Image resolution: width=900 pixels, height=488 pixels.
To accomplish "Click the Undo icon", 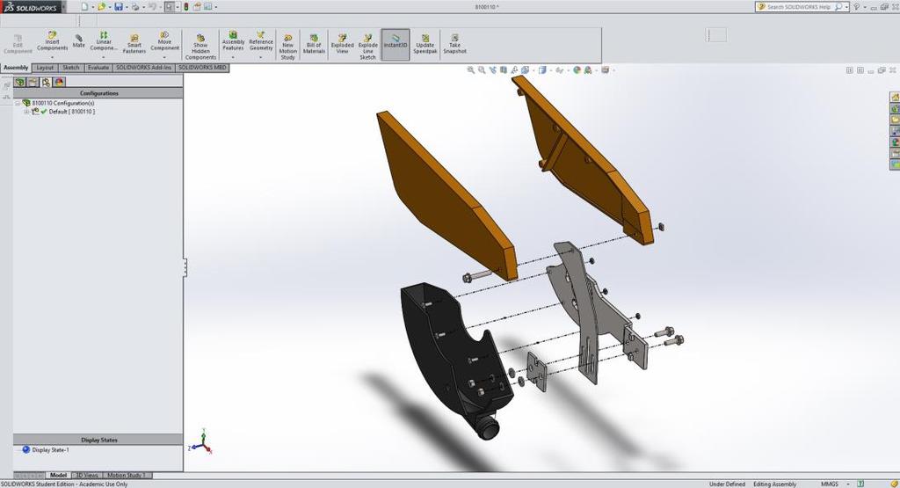I will [x=152, y=7].
